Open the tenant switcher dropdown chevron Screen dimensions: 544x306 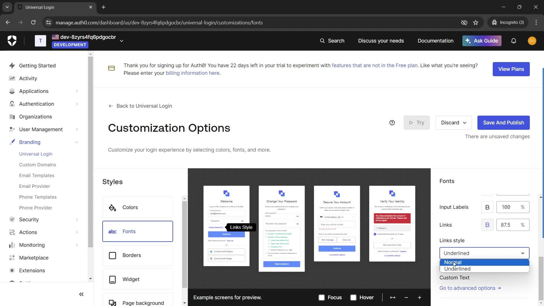(122, 41)
